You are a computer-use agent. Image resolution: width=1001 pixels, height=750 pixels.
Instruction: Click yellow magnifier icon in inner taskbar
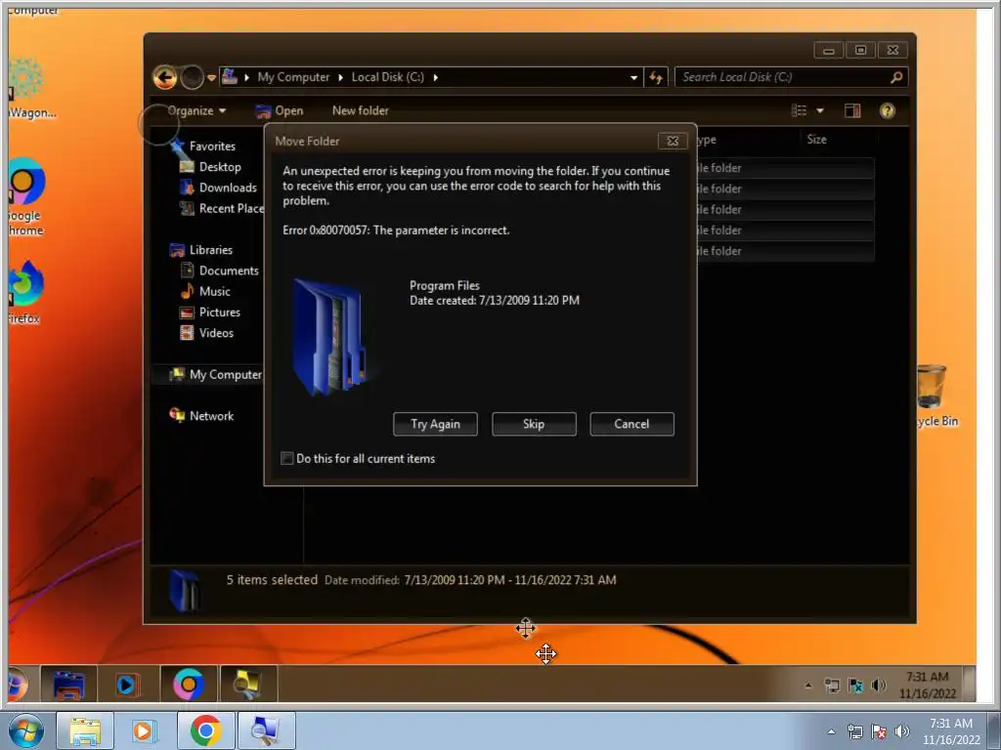pyautogui.click(x=247, y=685)
